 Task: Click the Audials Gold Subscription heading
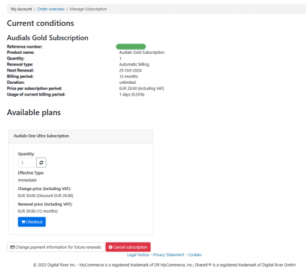tap(48, 37)
